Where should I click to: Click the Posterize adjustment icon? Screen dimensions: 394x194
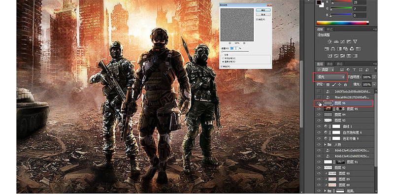click(x=336, y=56)
